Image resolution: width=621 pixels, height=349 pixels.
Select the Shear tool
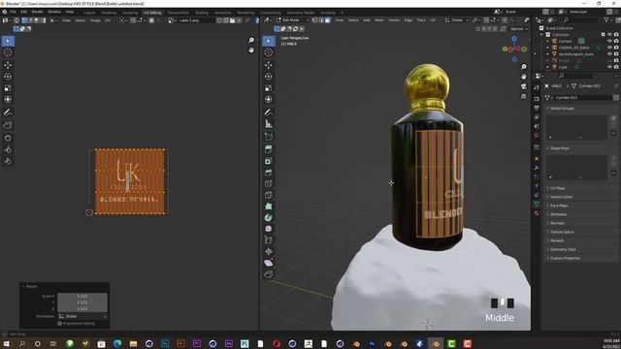(x=269, y=263)
